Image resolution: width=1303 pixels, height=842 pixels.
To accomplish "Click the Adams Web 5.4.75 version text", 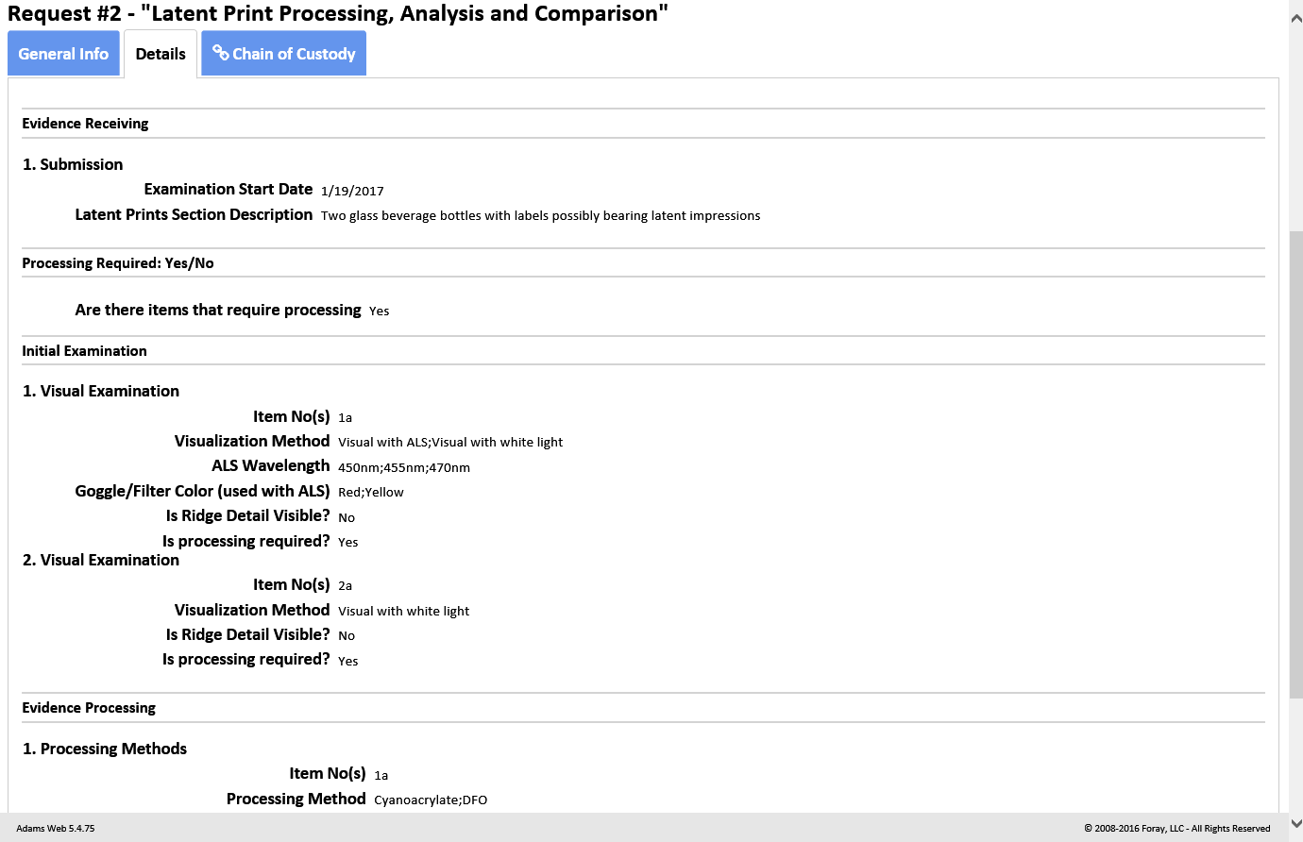I will click(x=56, y=829).
